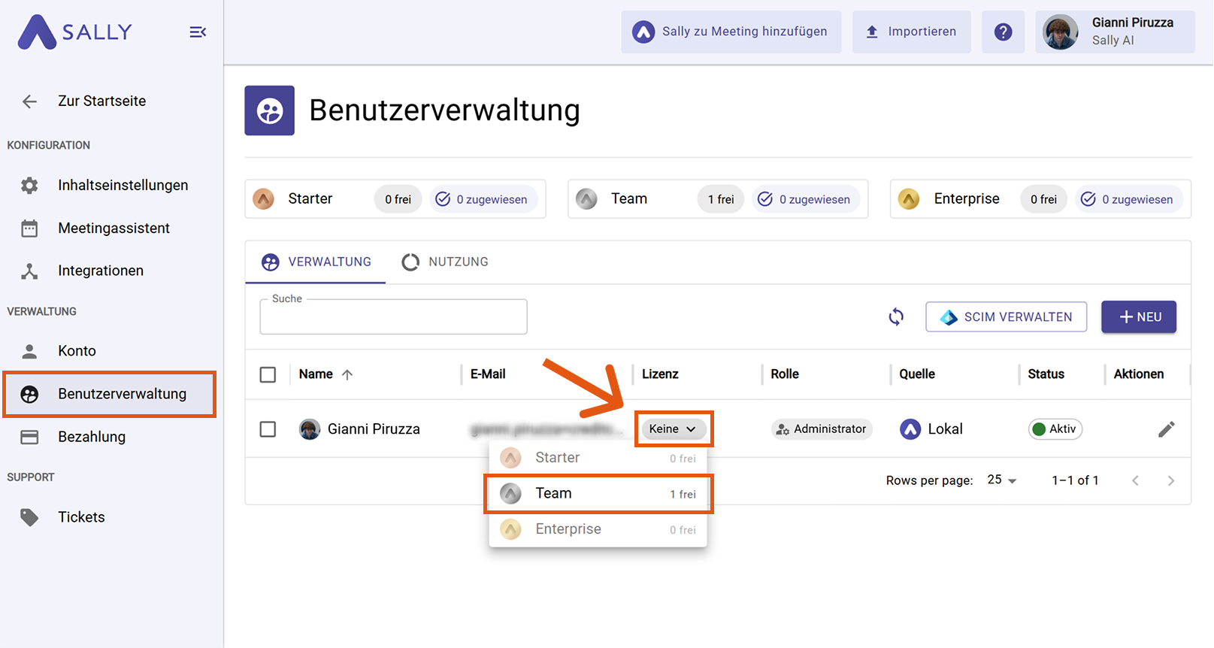Click the credit card icon for Bezahlung
This screenshot has height=648, width=1214.
(29, 437)
